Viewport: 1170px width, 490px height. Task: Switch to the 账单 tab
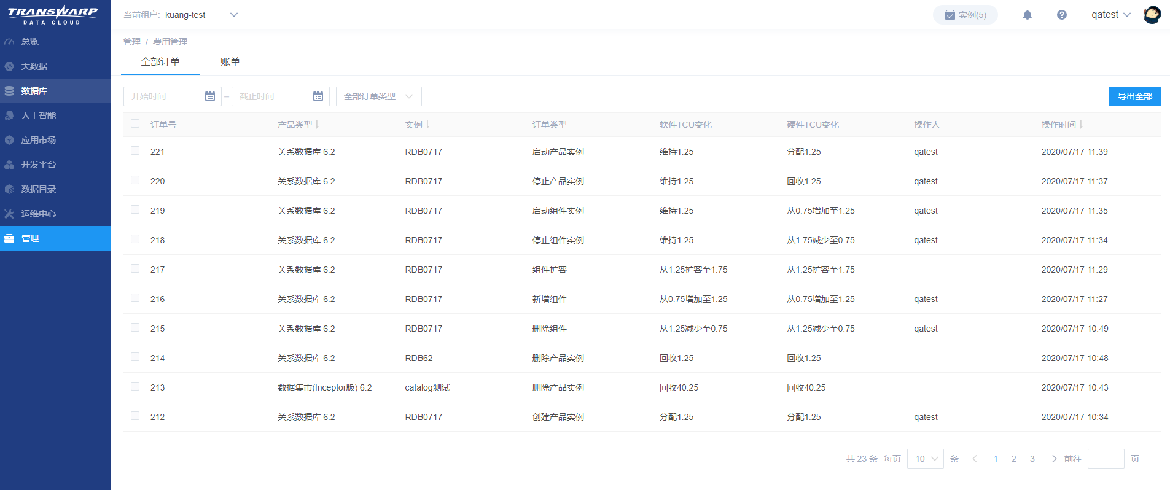coord(230,62)
